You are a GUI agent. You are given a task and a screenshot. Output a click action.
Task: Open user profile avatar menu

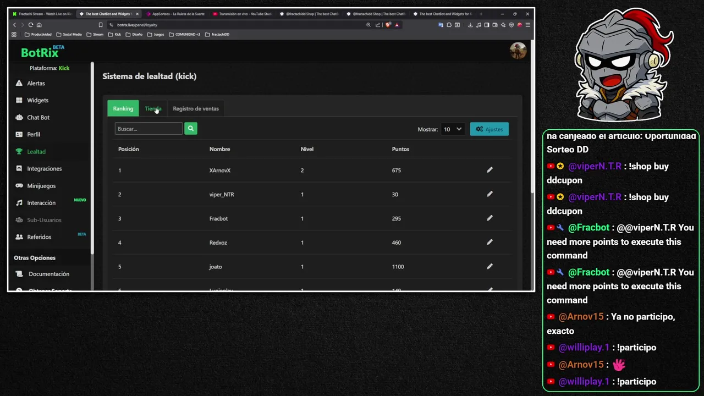coord(518,51)
